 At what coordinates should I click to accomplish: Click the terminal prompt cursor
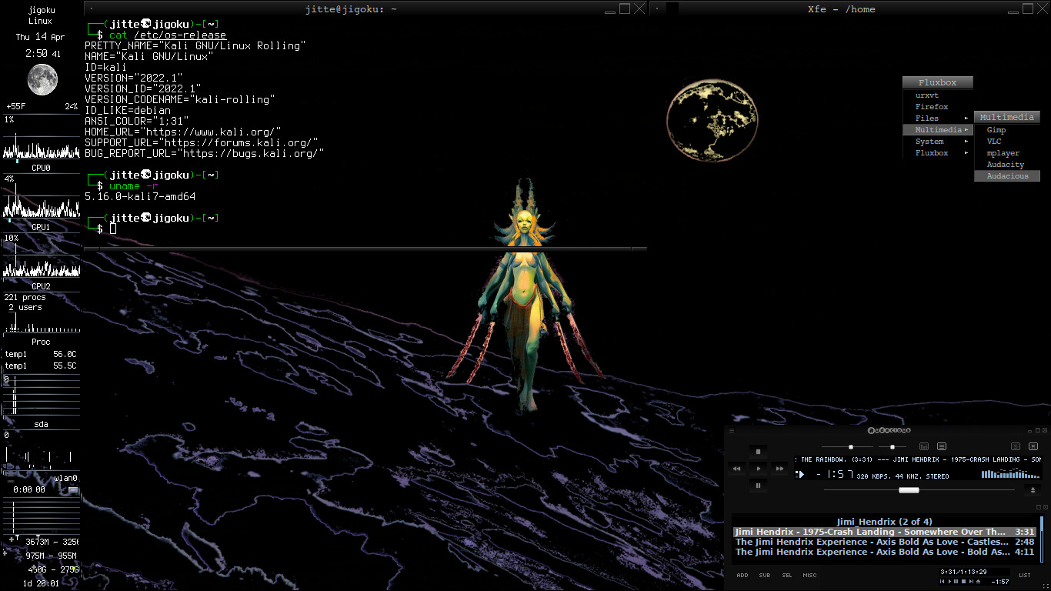113,229
